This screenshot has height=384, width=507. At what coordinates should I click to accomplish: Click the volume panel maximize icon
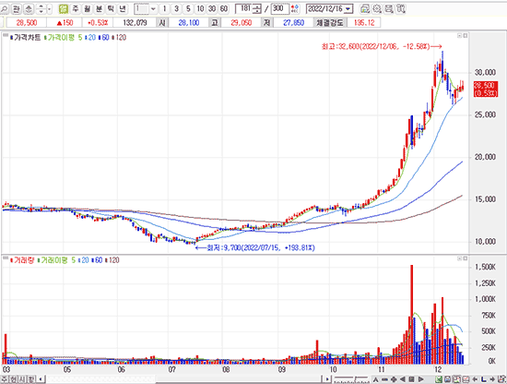tap(465, 258)
